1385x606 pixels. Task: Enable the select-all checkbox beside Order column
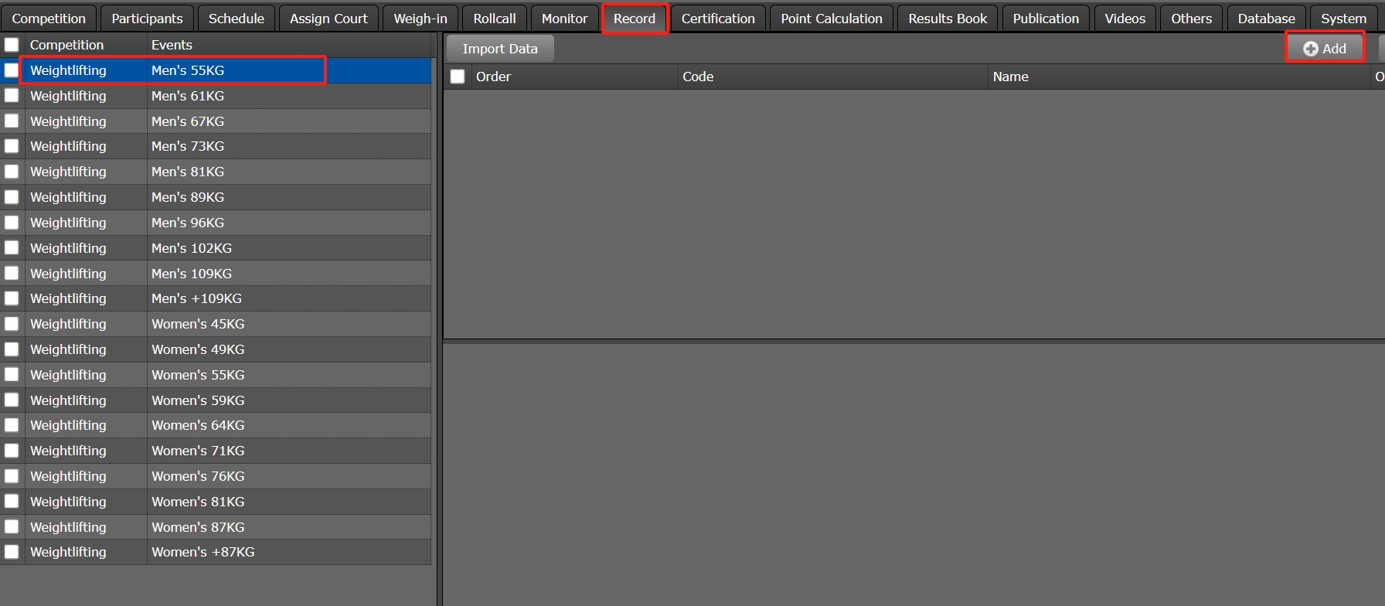coord(458,77)
